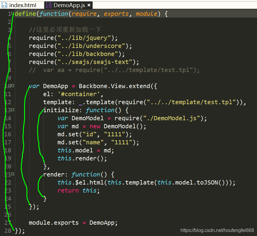The image size is (257, 236).
Task: Click the require jquery line
Action: 73,38
